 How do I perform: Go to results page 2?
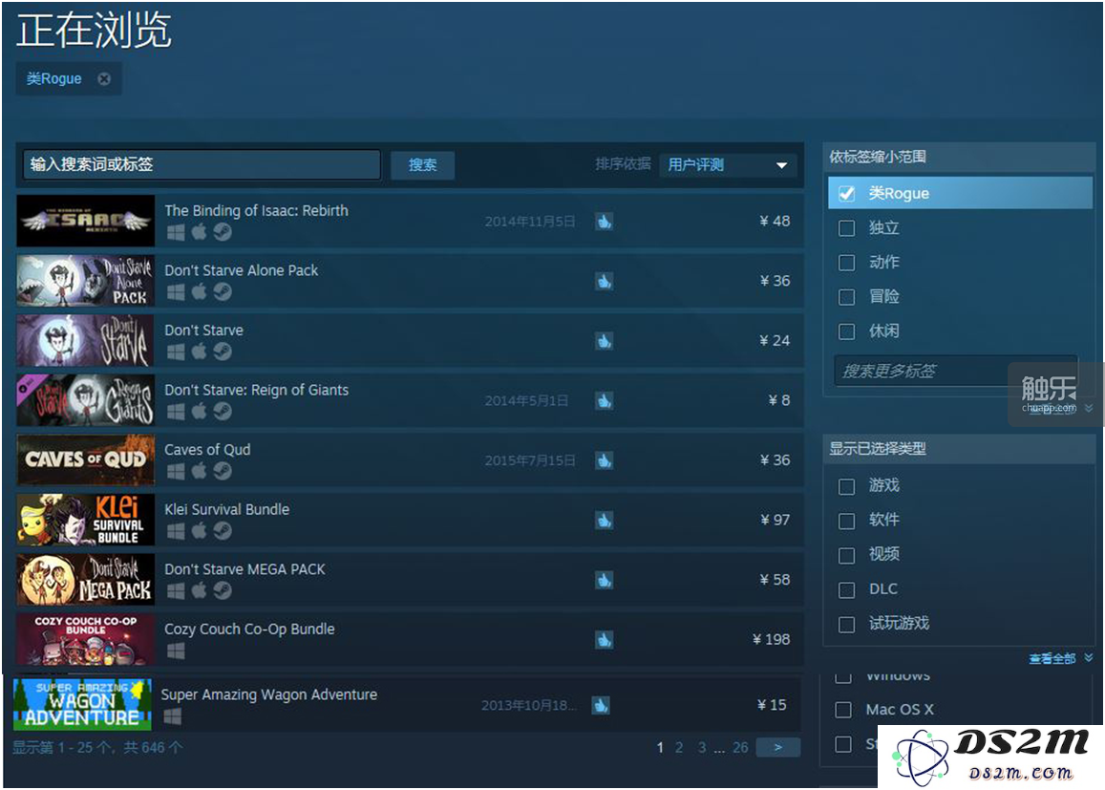pos(679,748)
